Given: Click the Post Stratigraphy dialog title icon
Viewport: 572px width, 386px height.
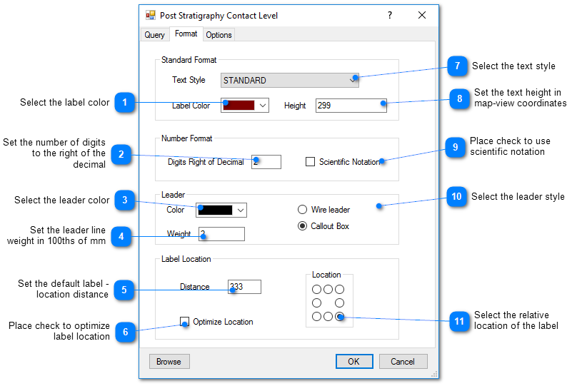Looking at the screenshot, I should [151, 15].
